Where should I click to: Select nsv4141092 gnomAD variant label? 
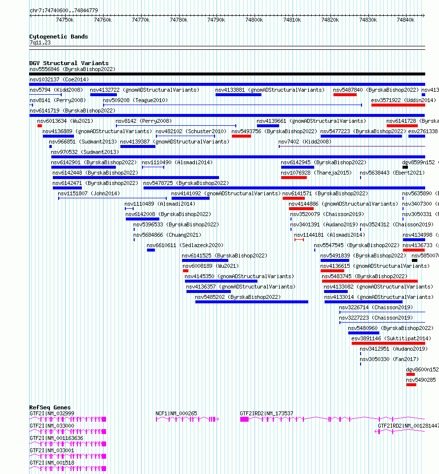[x=226, y=193]
